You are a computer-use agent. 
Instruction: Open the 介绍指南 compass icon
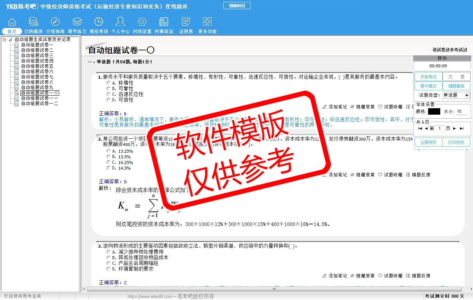pyautogui.click(x=55, y=22)
